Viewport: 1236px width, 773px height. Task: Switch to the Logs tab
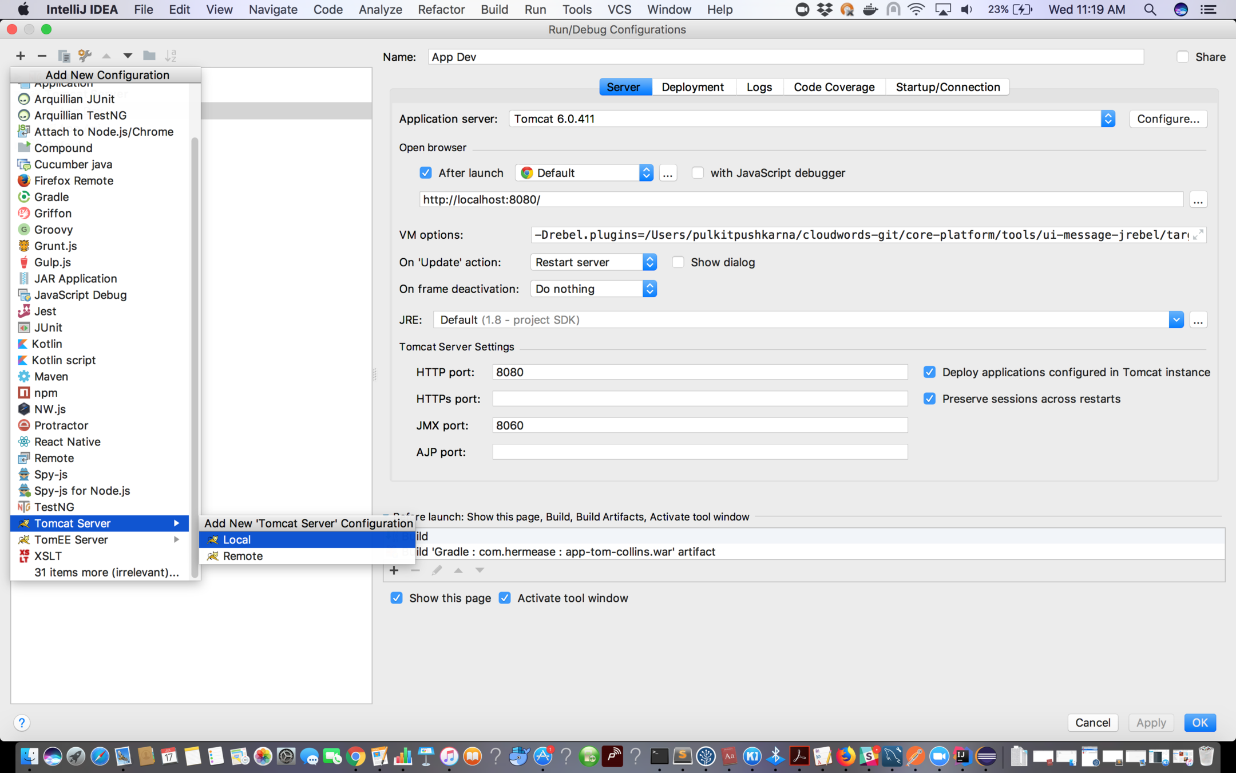tap(759, 87)
